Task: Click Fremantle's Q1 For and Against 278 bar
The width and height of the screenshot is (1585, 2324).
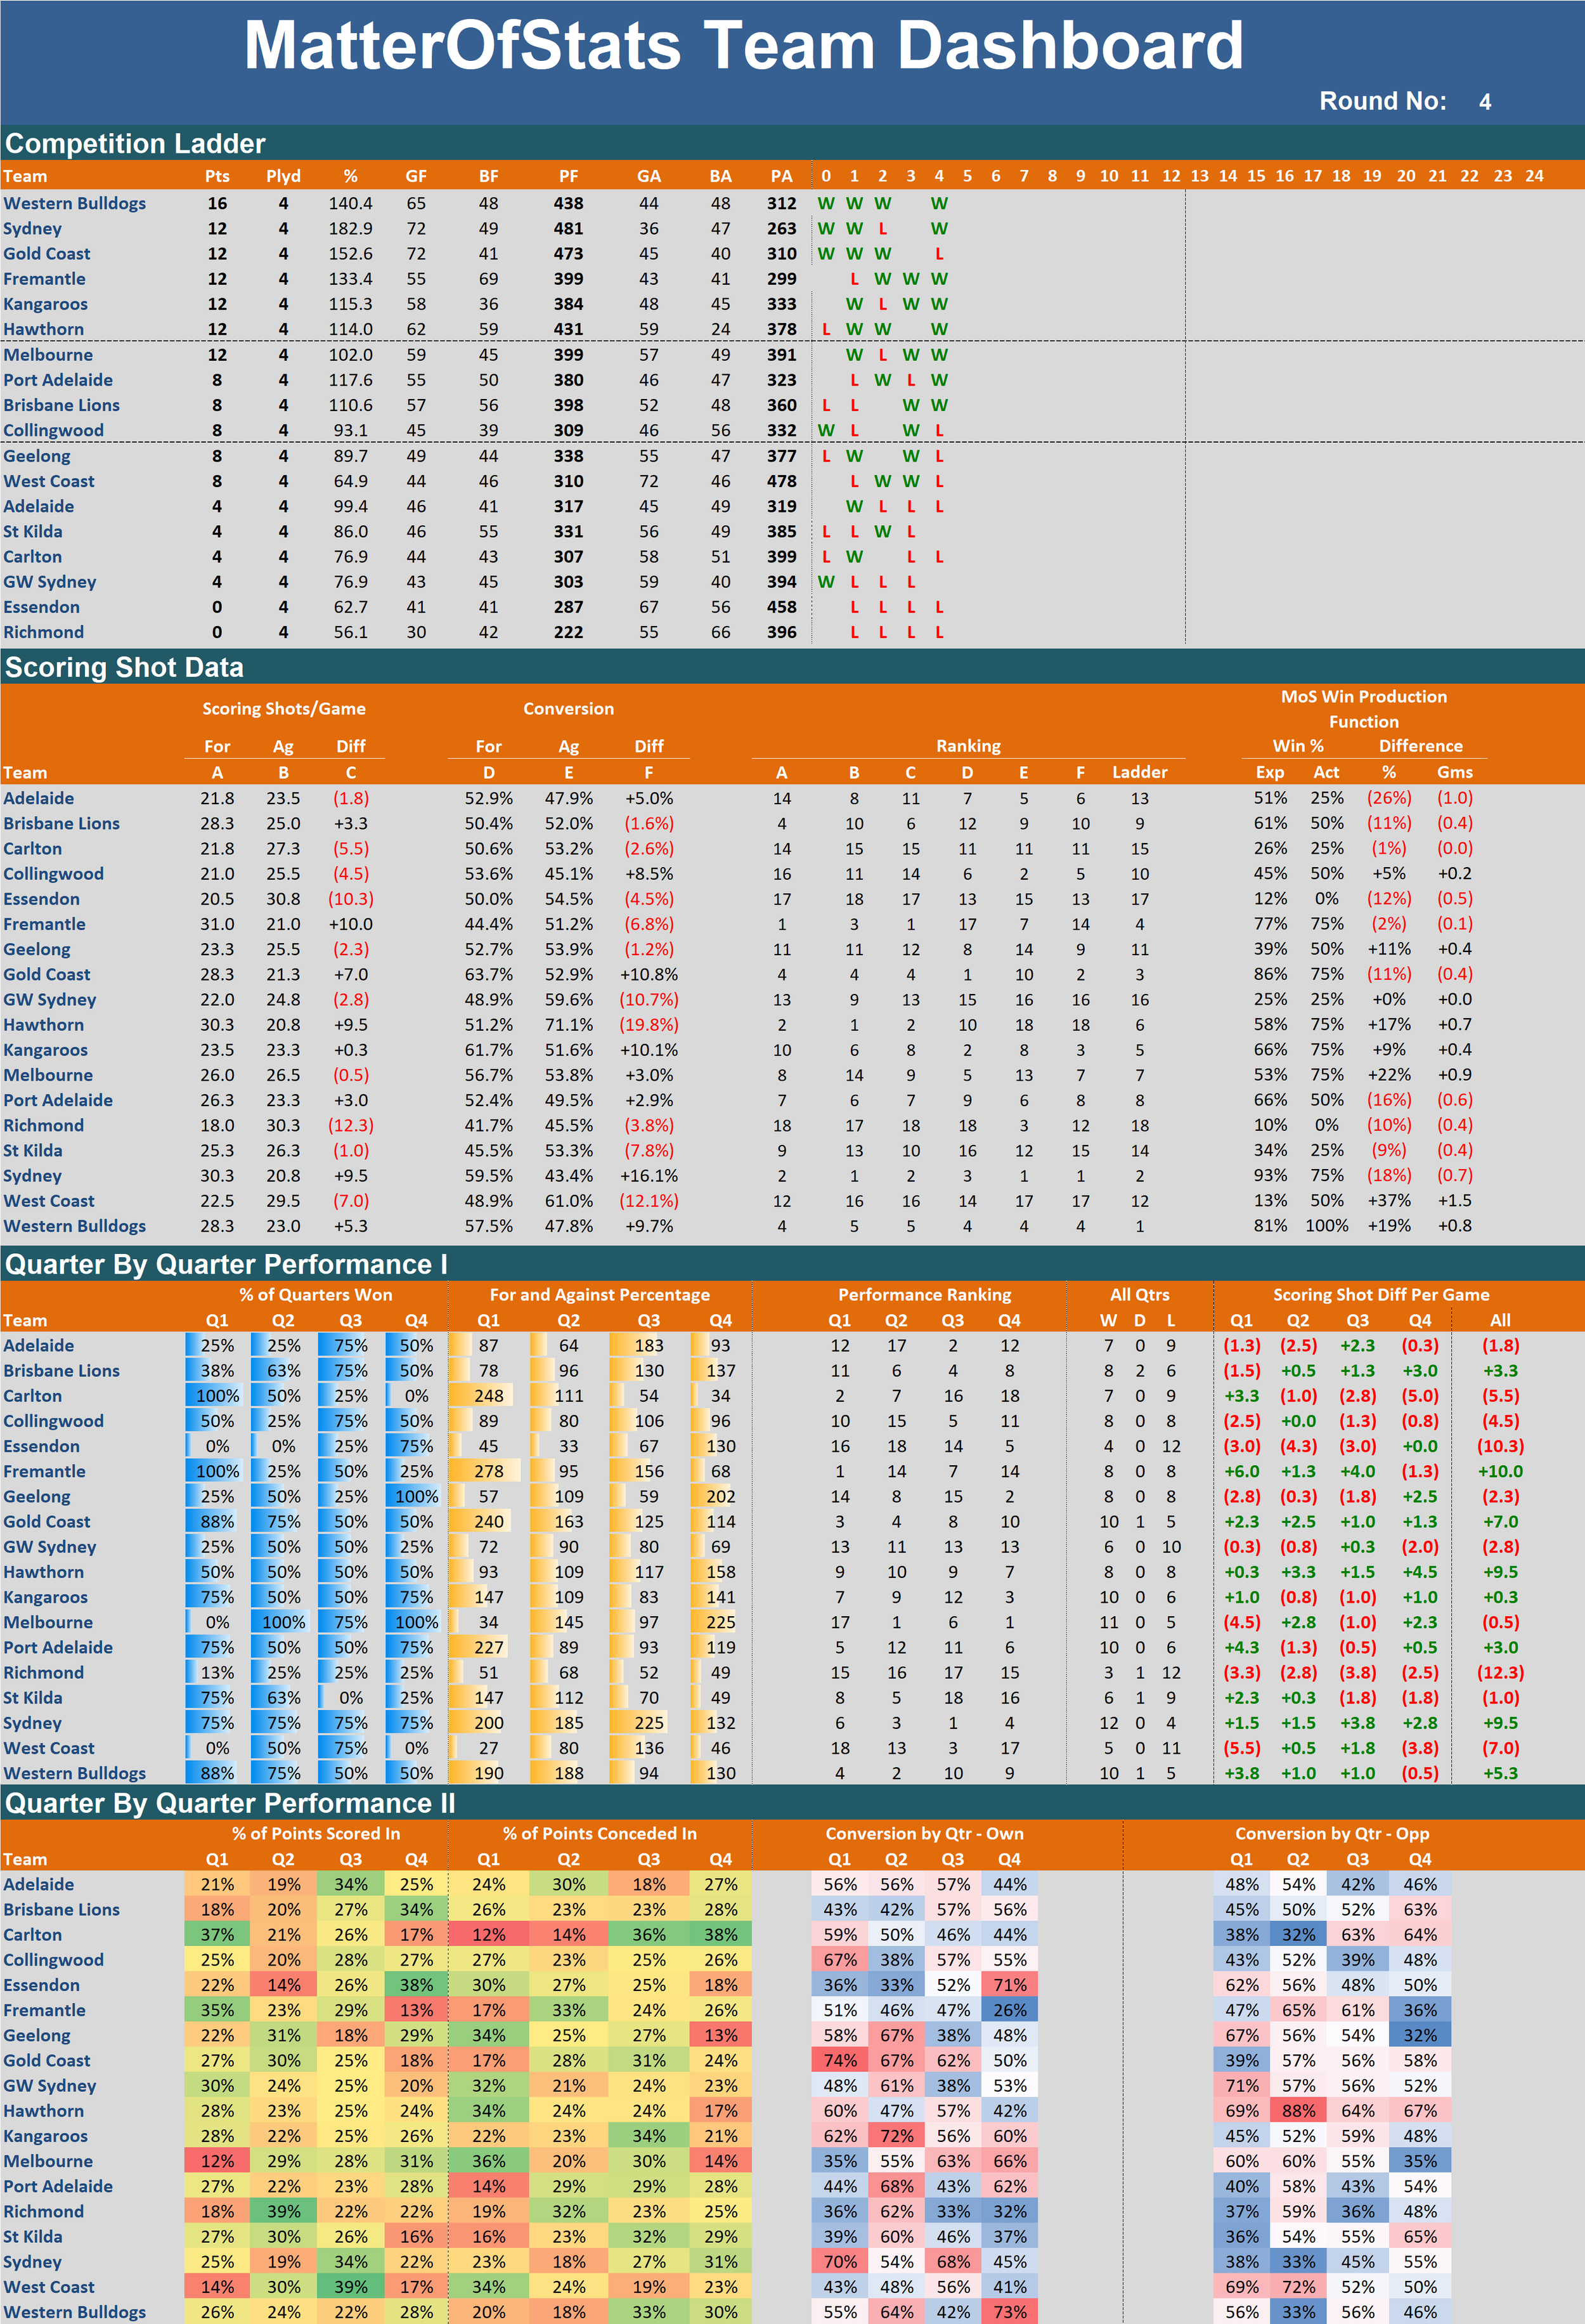Action: pyautogui.click(x=488, y=1471)
